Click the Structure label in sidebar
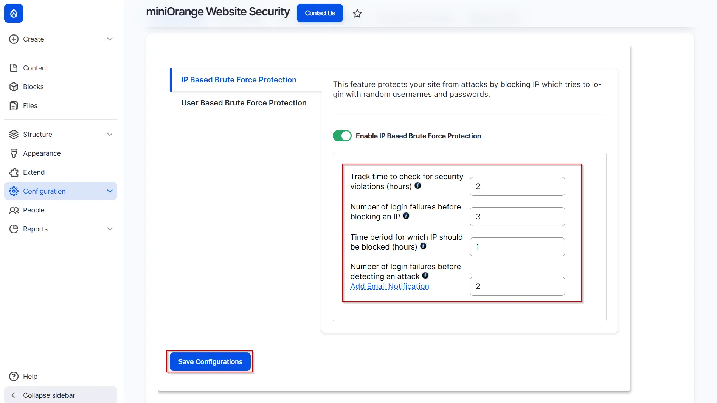The width and height of the screenshot is (717, 403). click(38, 135)
